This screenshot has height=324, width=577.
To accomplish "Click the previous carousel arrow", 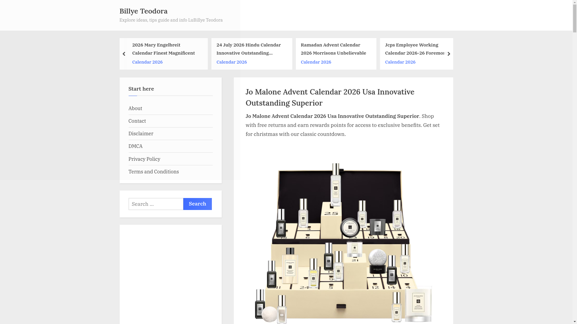I will tap(124, 54).
